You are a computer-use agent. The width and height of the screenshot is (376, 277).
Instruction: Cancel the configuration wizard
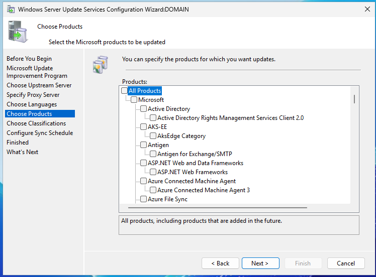pyautogui.click(x=346, y=263)
